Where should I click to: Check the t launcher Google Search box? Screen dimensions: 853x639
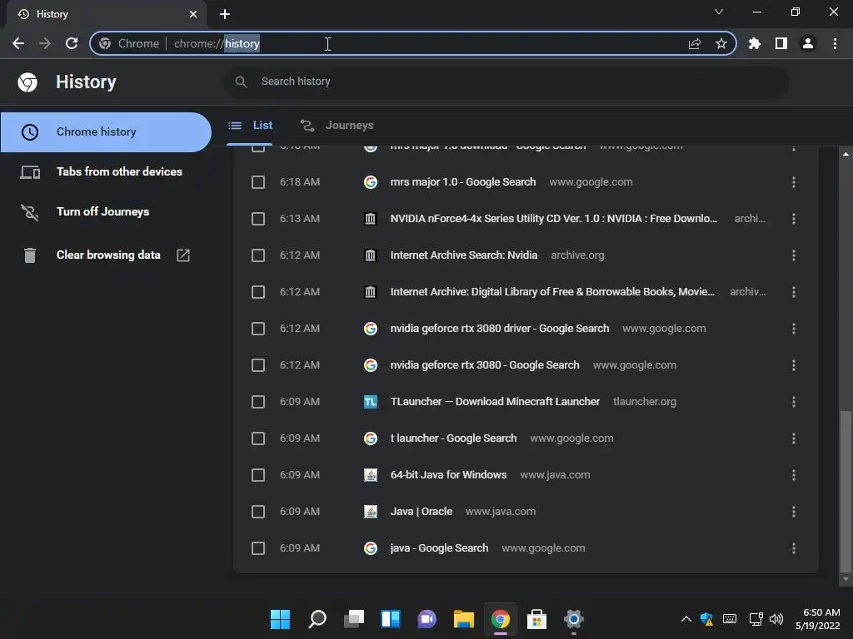[258, 438]
